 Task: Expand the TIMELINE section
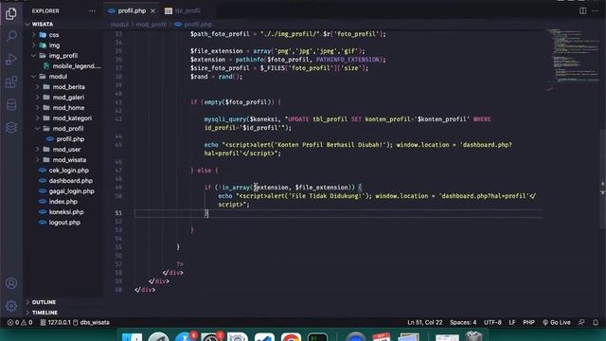[x=45, y=313]
